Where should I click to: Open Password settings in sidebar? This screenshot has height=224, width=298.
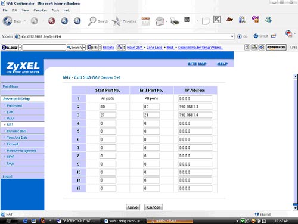[14, 105]
